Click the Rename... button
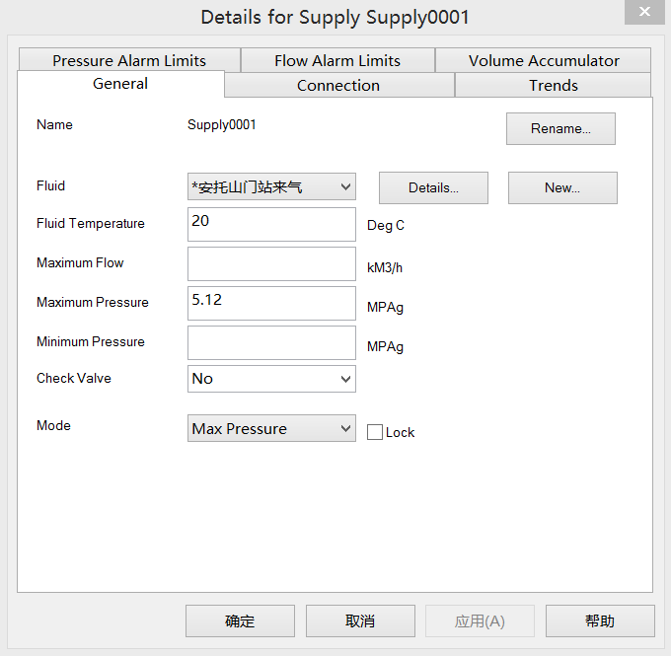Screen dimensions: 671x656 tap(560, 129)
